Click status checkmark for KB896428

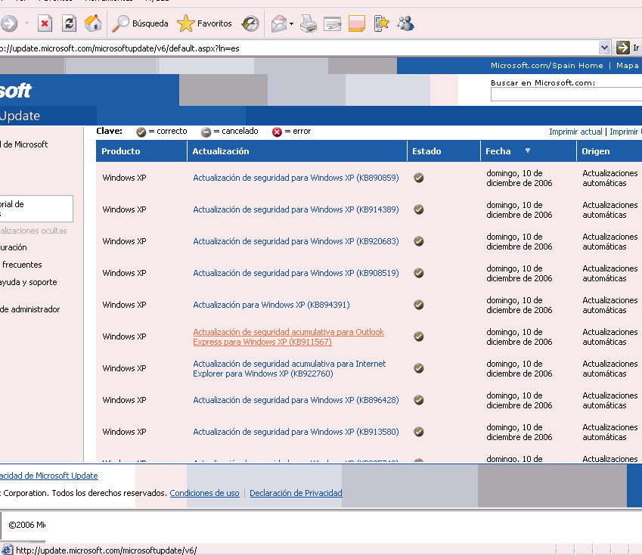tap(418, 400)
